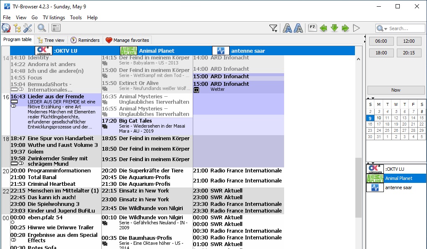
Task: Click the film icon under 00:10 Die Wildhunde
Action: click(x=105, y=223)
